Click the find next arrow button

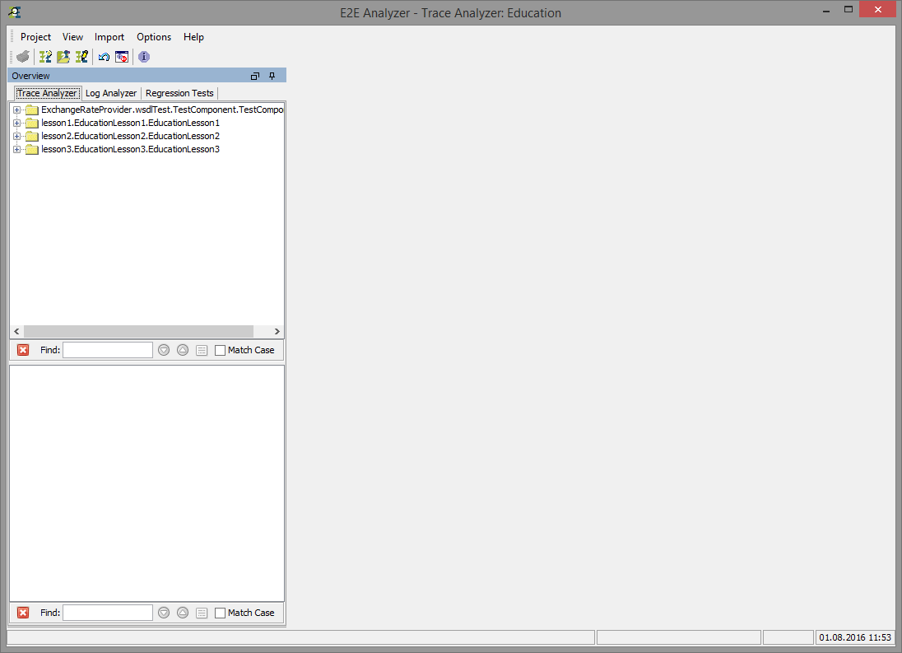163,349
